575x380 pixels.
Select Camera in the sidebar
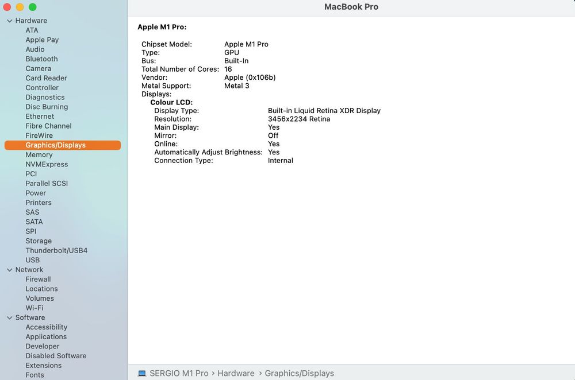point(38,68)
